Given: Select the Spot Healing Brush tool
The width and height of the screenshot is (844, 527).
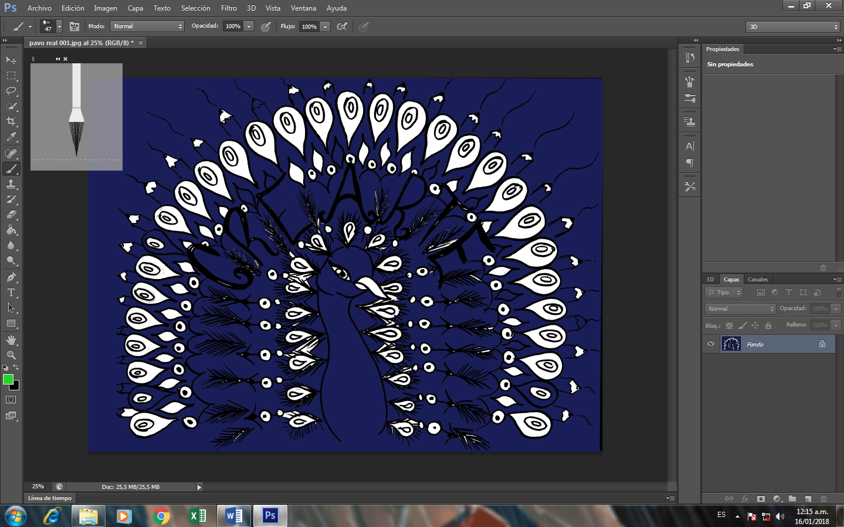Looking at the screenshot, I should click(x=11, y=154).
